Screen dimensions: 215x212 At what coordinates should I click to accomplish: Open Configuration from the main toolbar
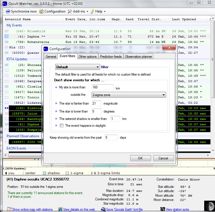(x=52, y=11)
